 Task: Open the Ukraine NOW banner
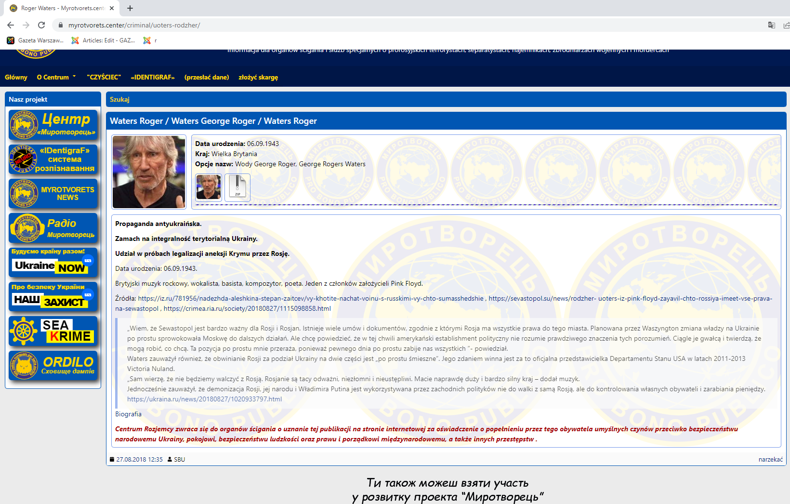pyautogui.click(x=53, y=262)
